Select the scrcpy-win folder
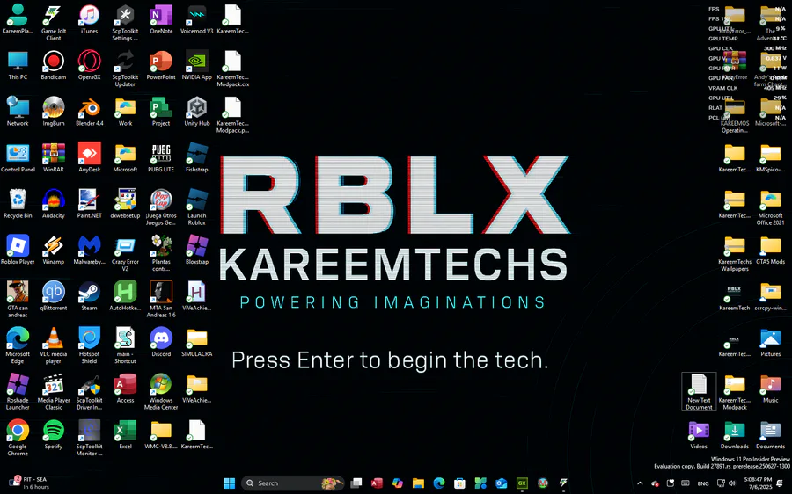This screenshot has width=792, height=494. pyautogui.click(x=770, y=296)
